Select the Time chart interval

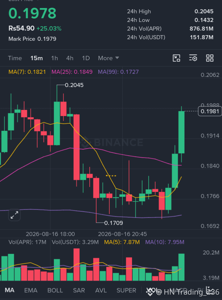click(15, 58)
